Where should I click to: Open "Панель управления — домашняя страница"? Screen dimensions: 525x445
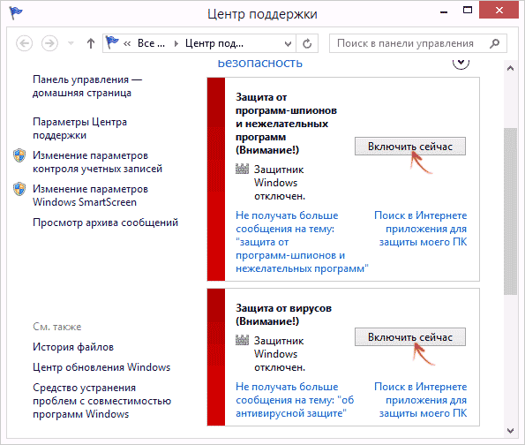pos(87,87)
